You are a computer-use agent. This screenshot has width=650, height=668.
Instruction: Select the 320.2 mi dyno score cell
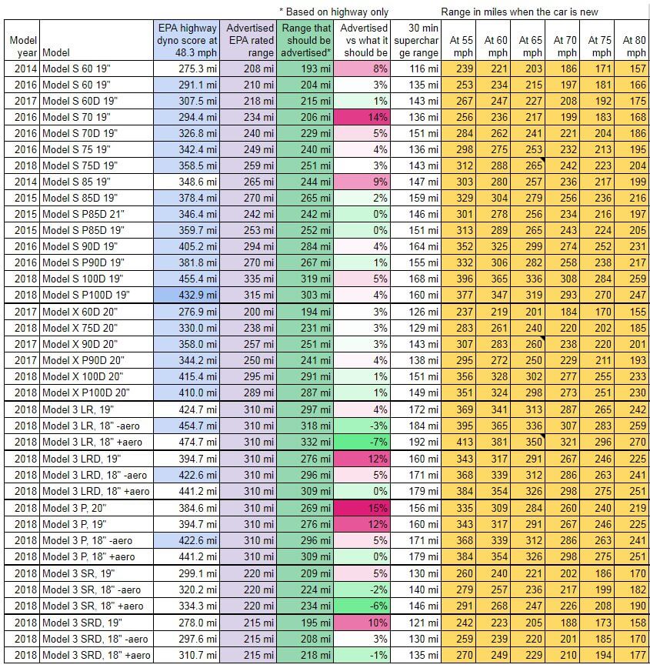(187, 590)
